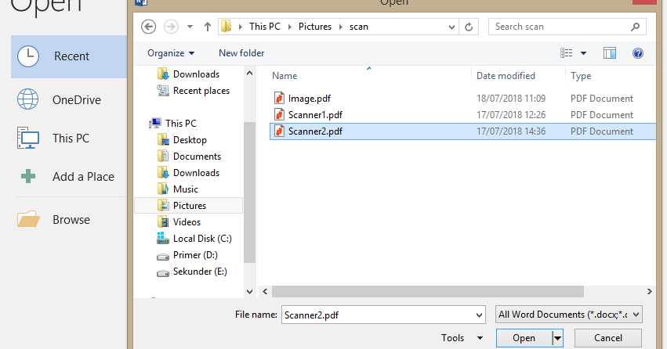Viewport: 667px width, 349px height.
Task: Click the folder icon in the address bar
Action: pos(227,27)
